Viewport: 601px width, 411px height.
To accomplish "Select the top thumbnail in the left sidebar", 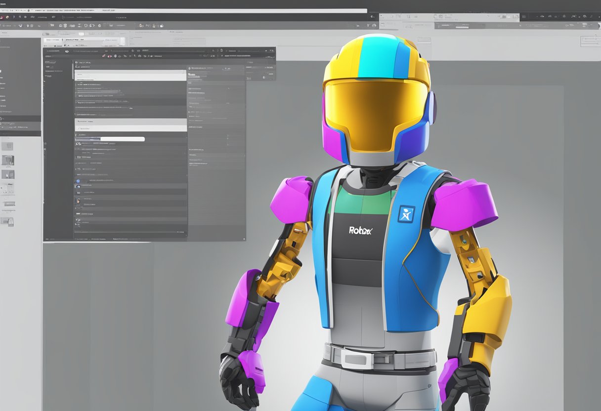I will point(7,146).
